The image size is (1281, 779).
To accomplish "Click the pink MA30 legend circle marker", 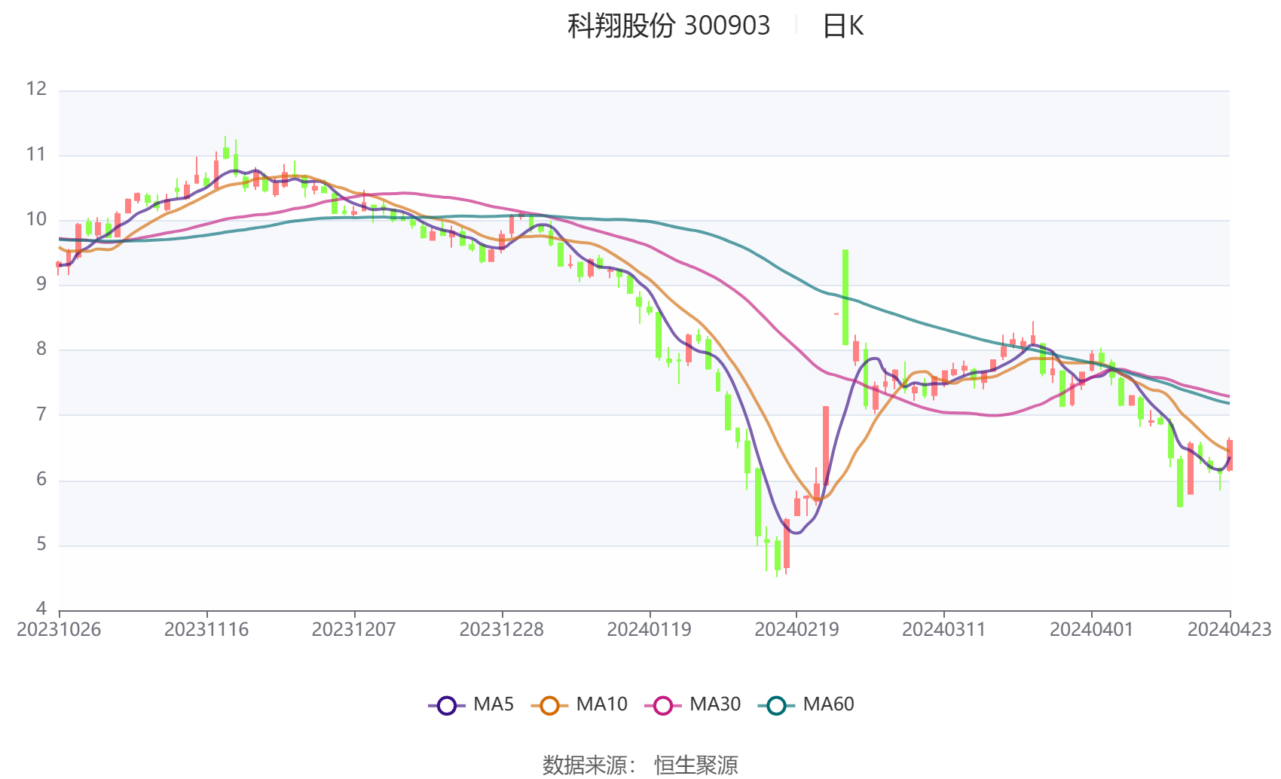I will [663, 706].
